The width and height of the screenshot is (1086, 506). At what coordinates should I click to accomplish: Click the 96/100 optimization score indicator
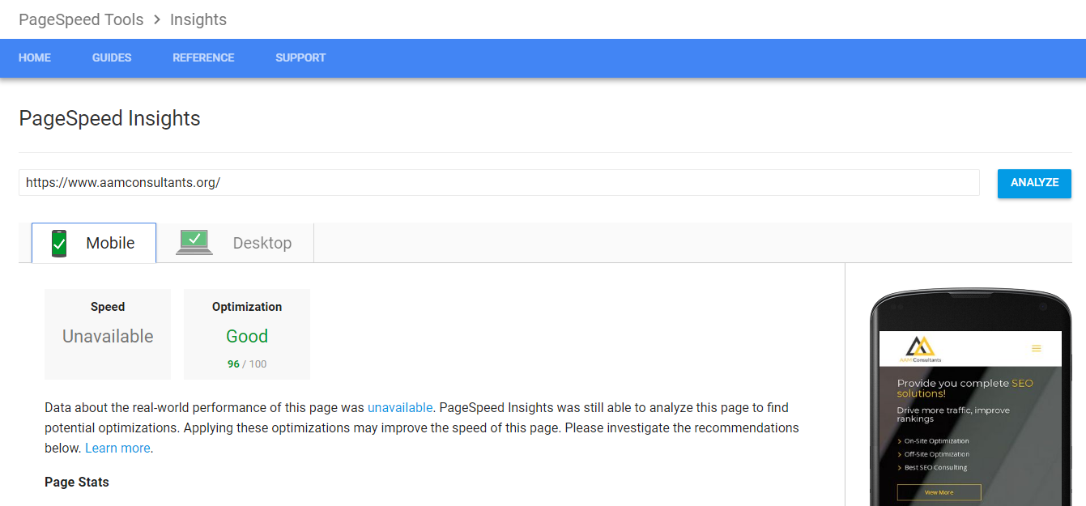coord(246,364)
